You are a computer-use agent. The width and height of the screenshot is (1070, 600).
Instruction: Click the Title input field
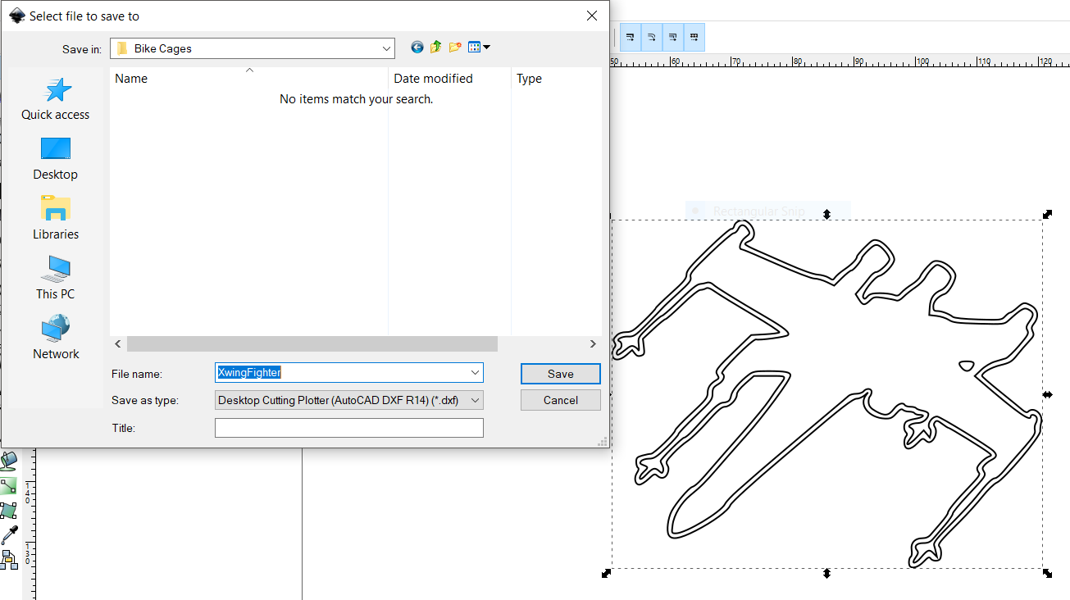pos(349,428)
